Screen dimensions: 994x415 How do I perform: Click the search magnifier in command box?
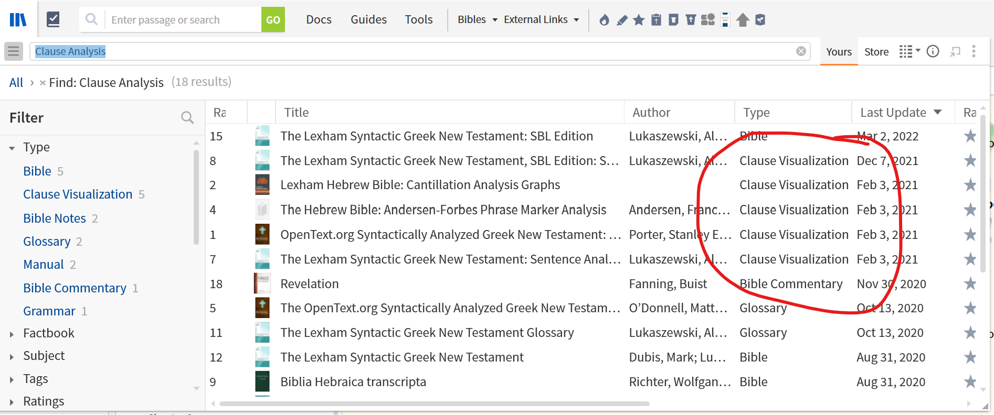[91, 19]
